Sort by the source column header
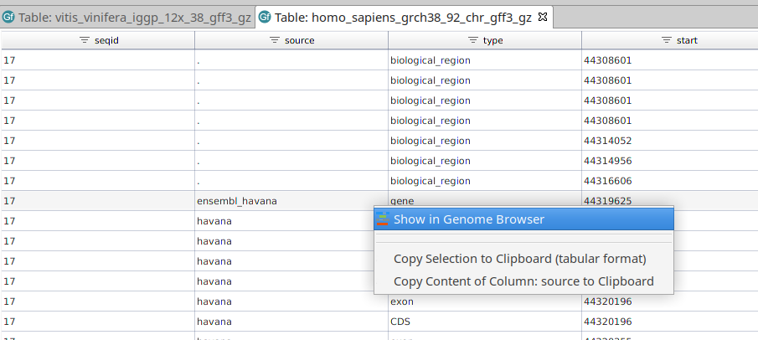 (299, 40)
